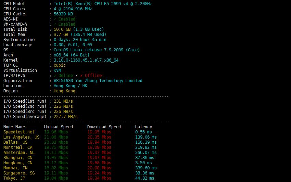This screenshot has width=291, height=182.
Task: Click the Mumbai, IN node name
Action: tap(15, 168)
